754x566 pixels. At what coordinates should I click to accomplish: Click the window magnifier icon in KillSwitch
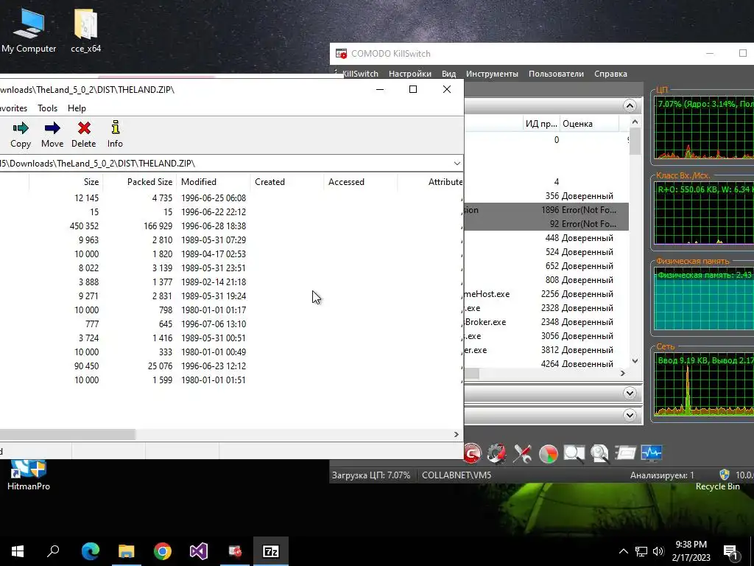(574, 453)
